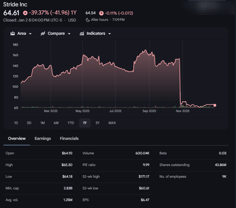Click the red down-arrow icon beside -39.37%
The width and height of the screenshot is (236, 208).
click(25, 13)
